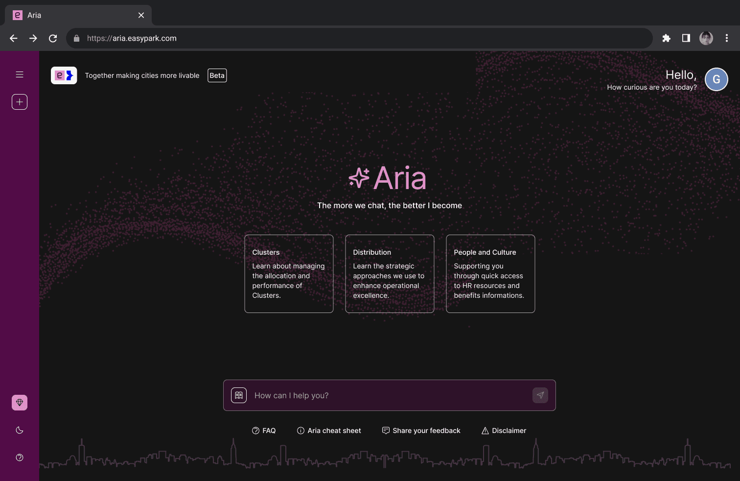
Task: Toggle dark mode moon icon
Action: click(x=20, y=430)
